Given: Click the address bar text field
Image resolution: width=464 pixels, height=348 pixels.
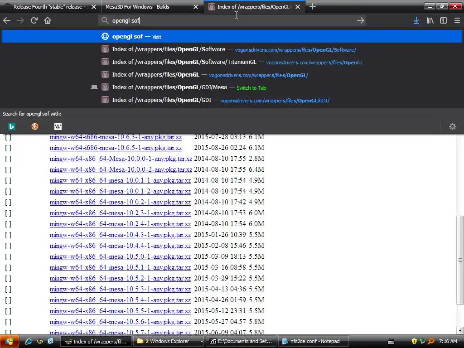Looking at the screenshot, I should pos(232,20).
